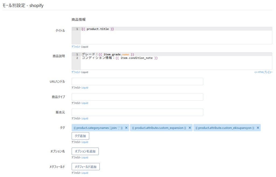Image resolution: width=276 pixels, height=177 pixels.
Task: Click the item.condition_note code line
Action: [120, 58]
